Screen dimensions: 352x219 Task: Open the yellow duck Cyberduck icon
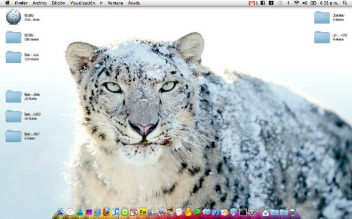tap(188, 212)
